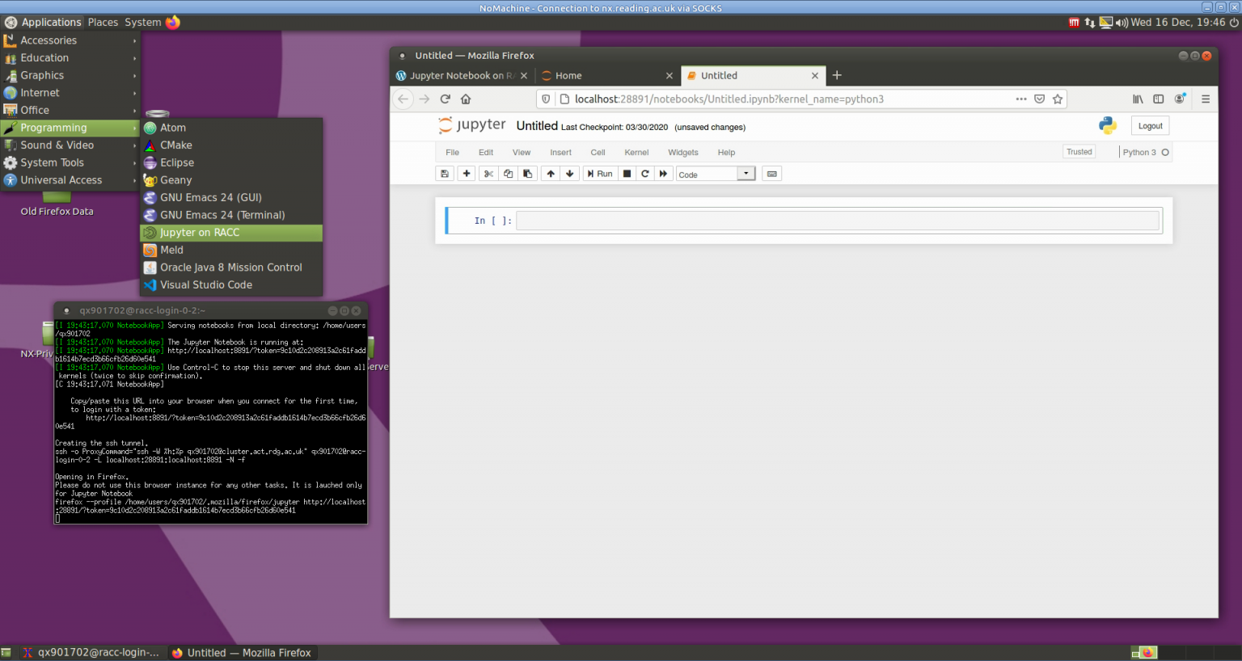This screenshot has width=1242, height=661.
Task: Show the Firefox sidebars icon
Action: [1159, 99]
